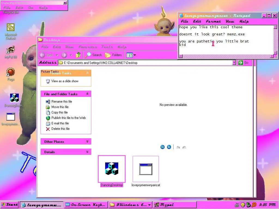Viewport: 279px width, 209px height.
Task: Click the Forward arrow in the Explorer toolbar
Action: click(64, 55)
